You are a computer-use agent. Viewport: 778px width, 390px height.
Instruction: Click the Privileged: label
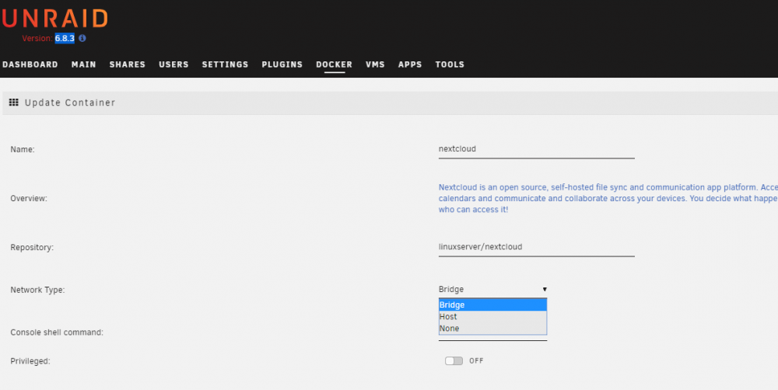pyautogui.click(x=30, y=361)
